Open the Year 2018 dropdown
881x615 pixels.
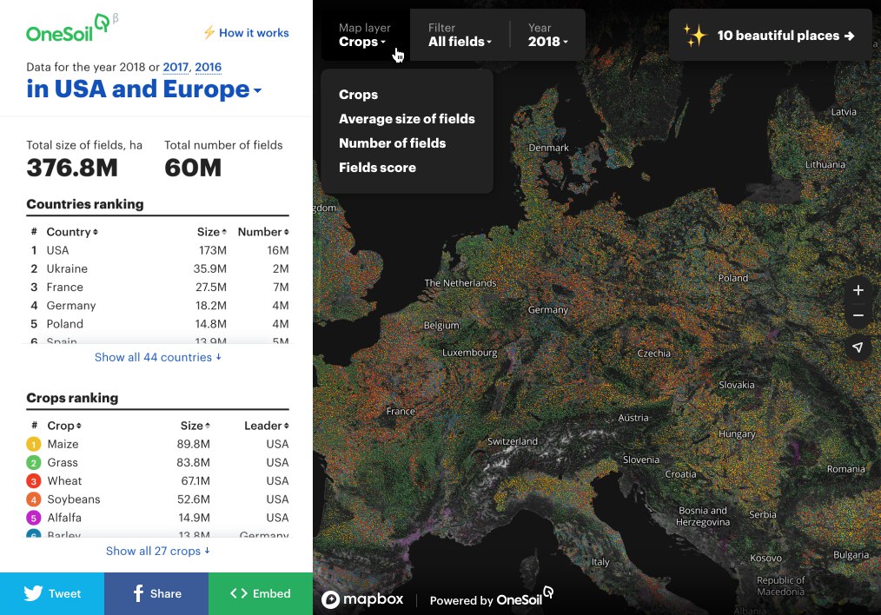[548, 35]
